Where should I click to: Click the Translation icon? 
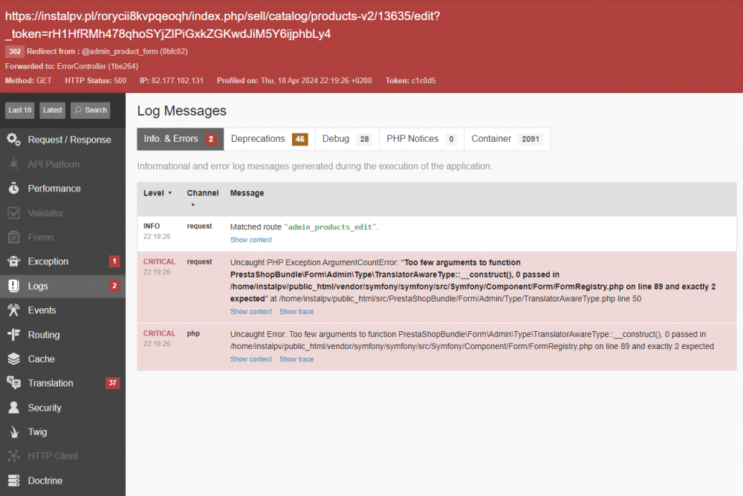(x=13, y=383)
